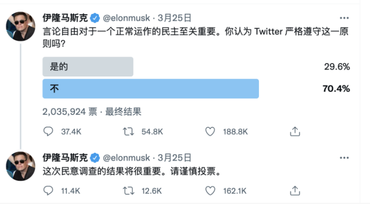The image size is (370, 204).
Task: Click the 2,035,924 票 vote count text
Action: point(69,112)
